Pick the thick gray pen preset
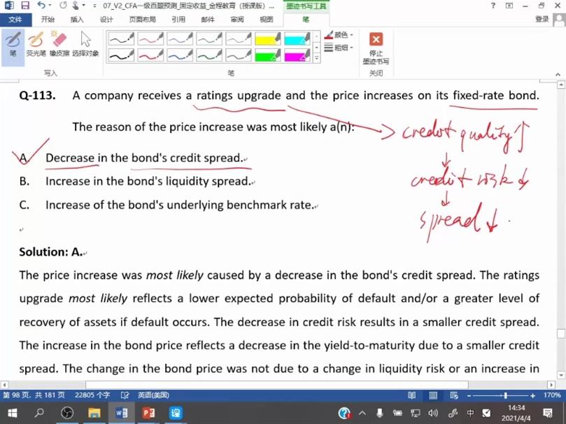 [238, 55]
